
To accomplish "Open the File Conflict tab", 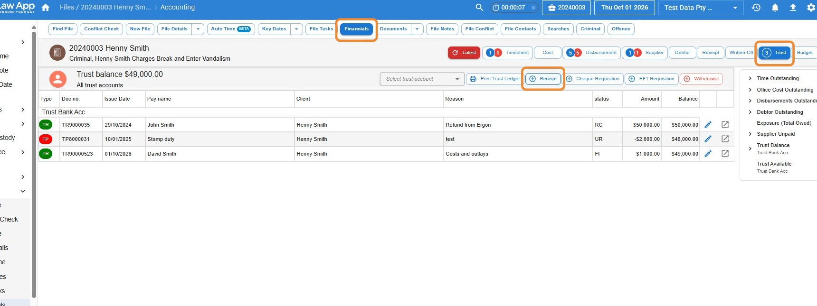I will tap(480, 29).
